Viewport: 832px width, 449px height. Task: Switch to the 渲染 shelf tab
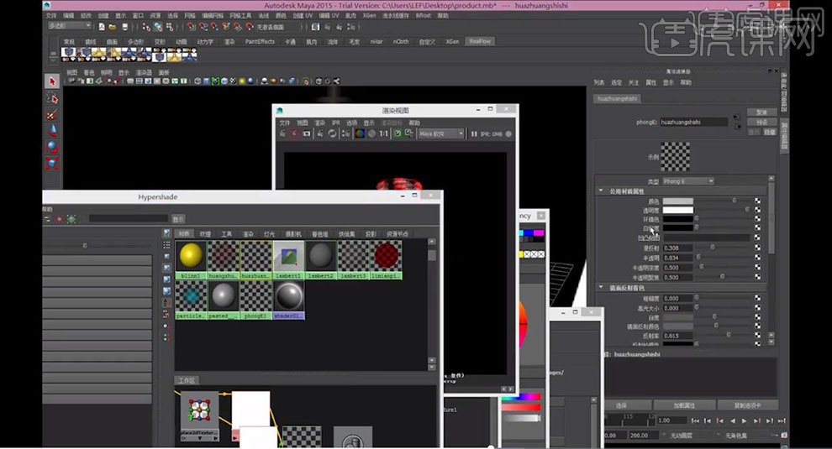pos(229,42)
